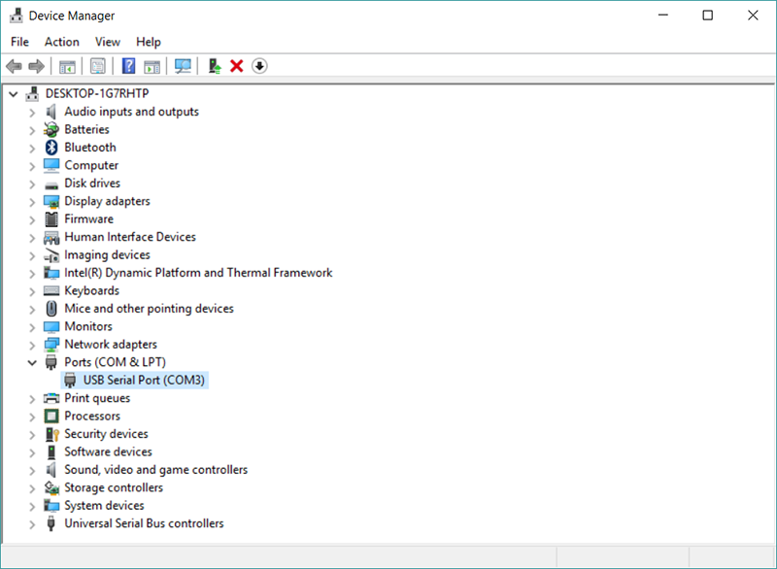Click the Properties toolbar icon
Screen dimensions: 777x569
pyautogui.click(x=98, y=66)
